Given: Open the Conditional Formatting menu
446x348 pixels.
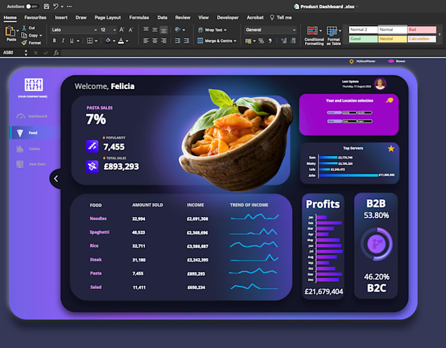Looking at the screenshot, I should [x=314, y=35].
